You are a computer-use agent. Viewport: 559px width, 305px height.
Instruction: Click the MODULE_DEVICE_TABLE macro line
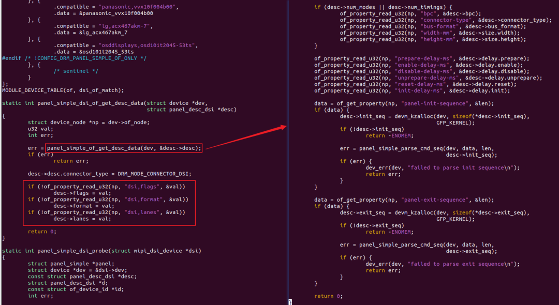[x=63, y=90]
